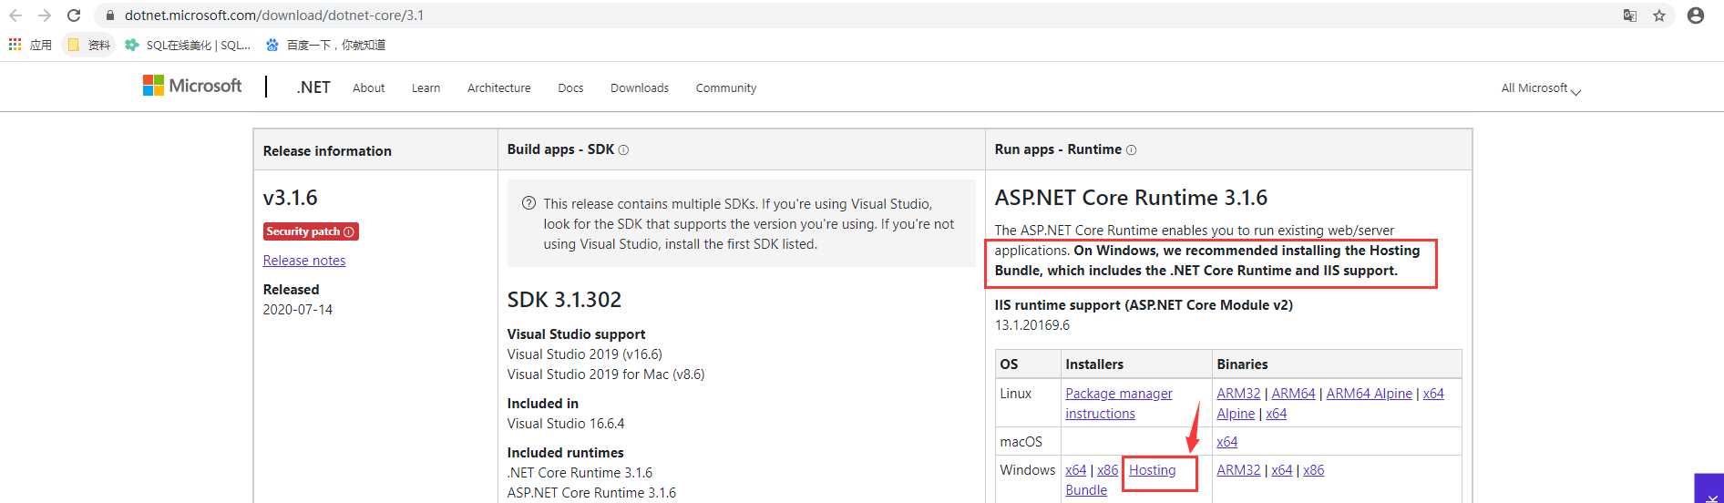1724x503 pixels.
Task: Reload the page with the refresh icon
Action: pyautogui.click(x=74, y=15)
